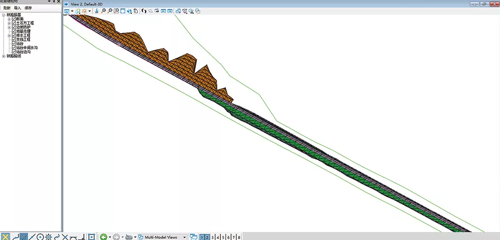The width and height of the screenshot is (500, 240).
Task: Open the dropdown beside the green back arrow
Action: [110, 237]
